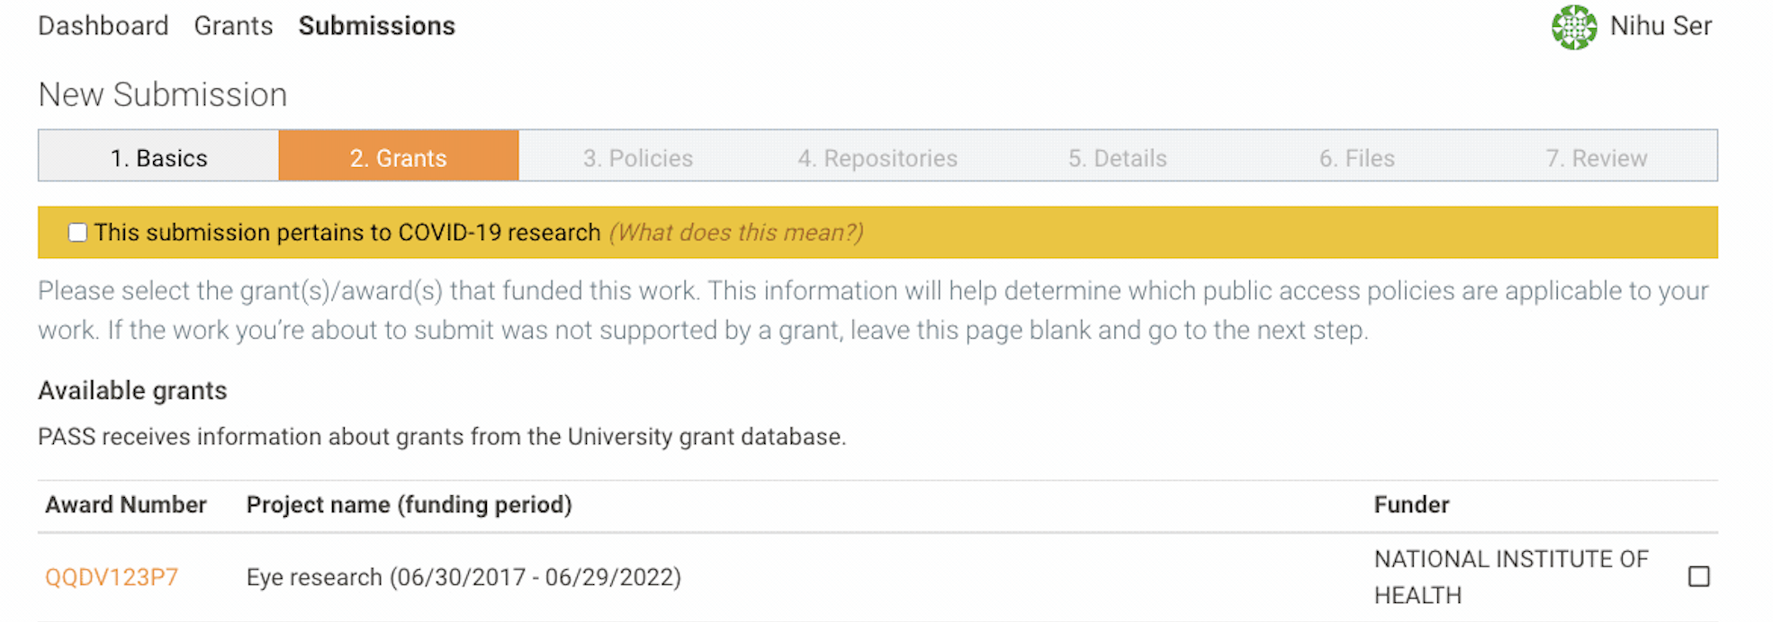Viewport: 1773px width, 622px height.
Task: Select the NATIONAL INSTITUTE OF HEALTH grant row checkbox
Action: (1699, 576)
